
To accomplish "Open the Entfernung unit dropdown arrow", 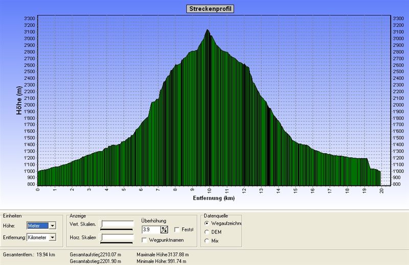I will pos(52,237).
